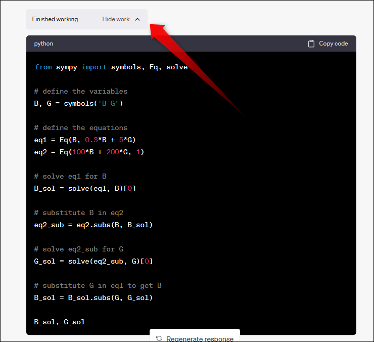The width and height of the screenshot is (374, 342).
Task: Click the final 'B_sol, G_sol' output line
Action: [x=60, y=322]
